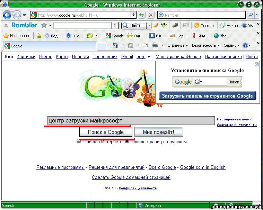Select Поиск в Интернете radio button

[79, 141]
